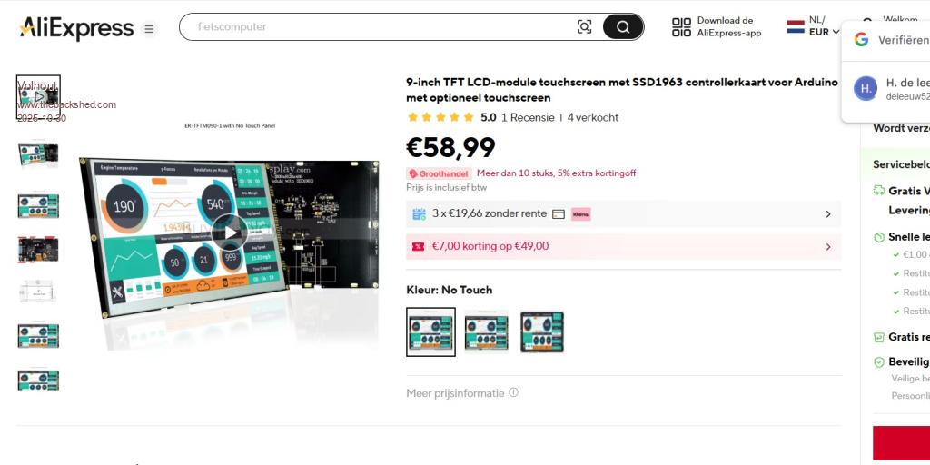Select the second touch variant swatch
Screen dimensions: 930x465
[487, 331]
